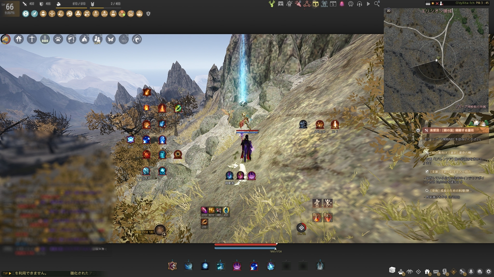This screenshot has width=494, height=277.
Task: Open the tent camp icon
Action: [84, 39]
